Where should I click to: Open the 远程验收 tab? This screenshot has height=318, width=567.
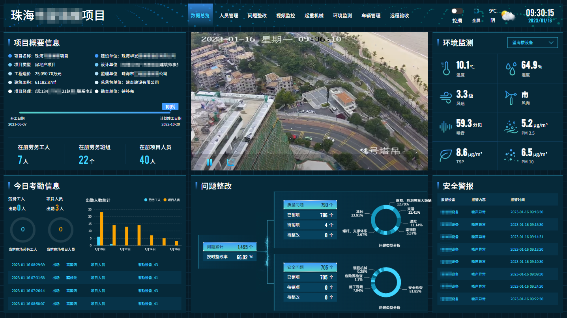coord(399,16)
